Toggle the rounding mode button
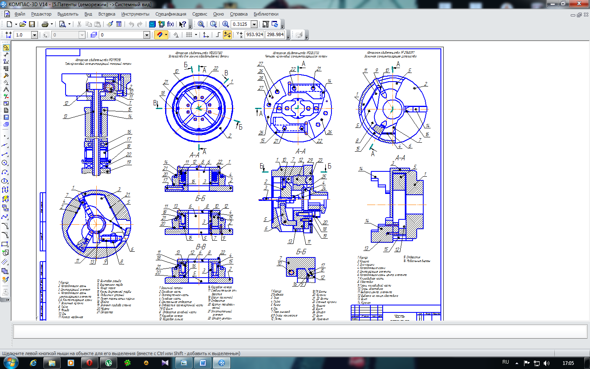590x369 pixels. point(218,35)
